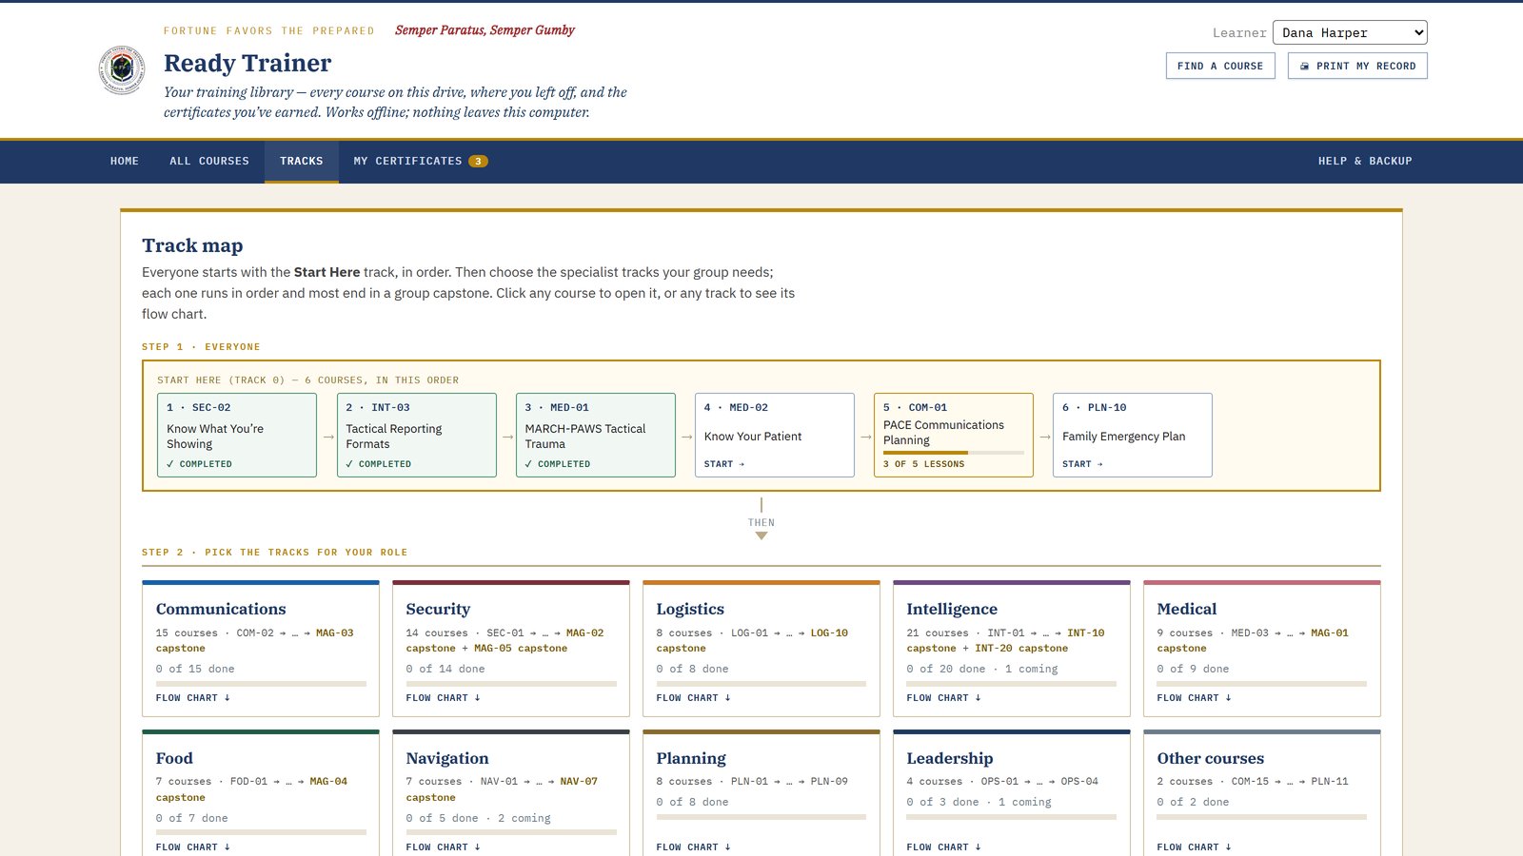
Task: Click the Medical track progress bar
Action: point(1262,684)
